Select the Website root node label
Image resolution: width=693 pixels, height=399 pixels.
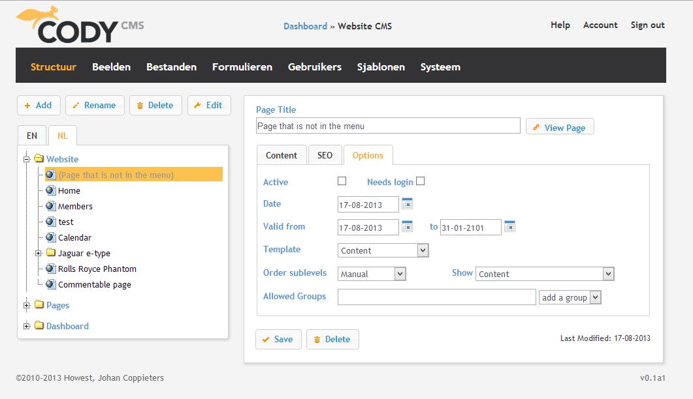(x=62, y=159)
